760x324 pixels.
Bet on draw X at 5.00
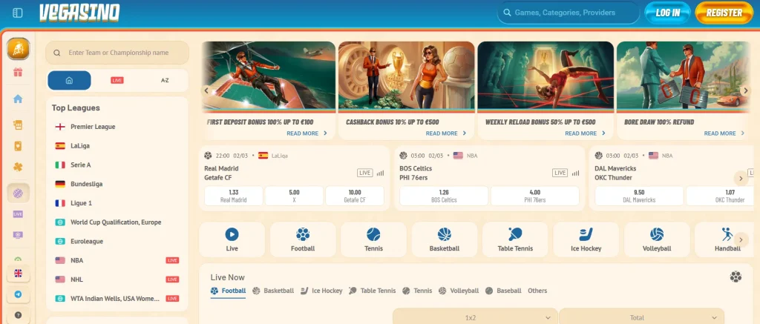tap(294, 196)
